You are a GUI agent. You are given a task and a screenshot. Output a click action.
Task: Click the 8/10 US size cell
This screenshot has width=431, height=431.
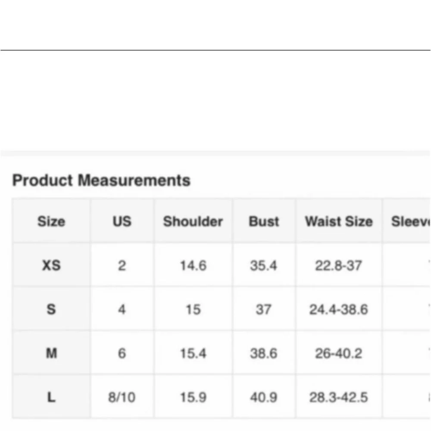pyautogui.click(x=122, y=397)
